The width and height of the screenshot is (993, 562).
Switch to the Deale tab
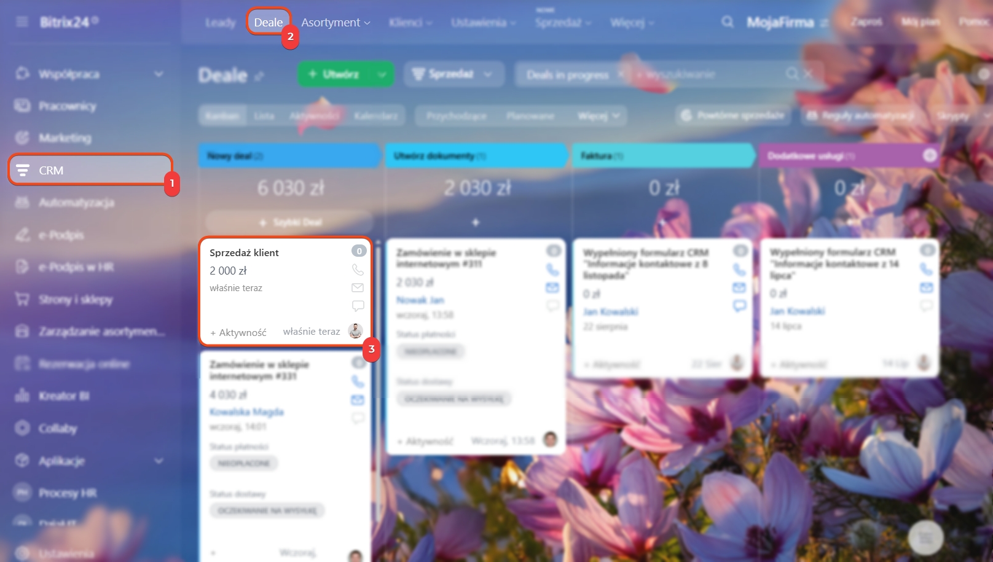point(269,22)
